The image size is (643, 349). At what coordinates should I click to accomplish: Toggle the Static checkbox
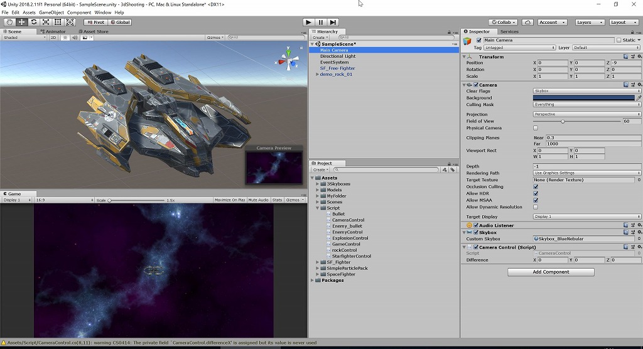point(619,40)
